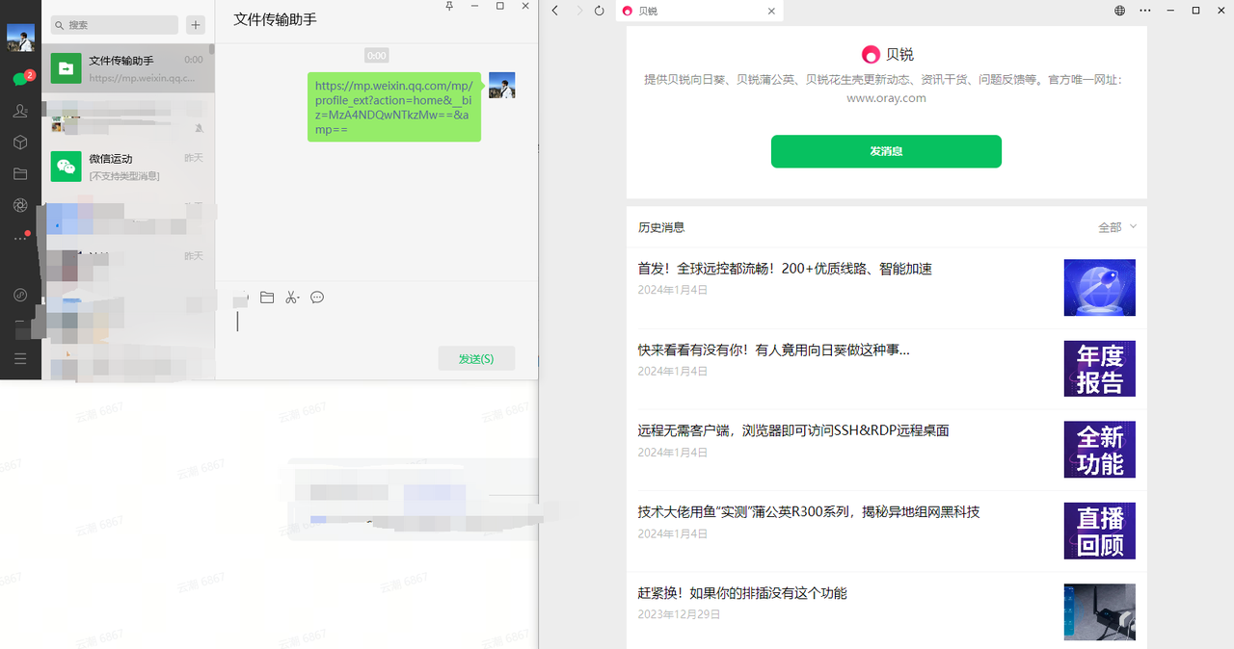Open chat history bubble icon in chat toolbar

pos(317,298)
